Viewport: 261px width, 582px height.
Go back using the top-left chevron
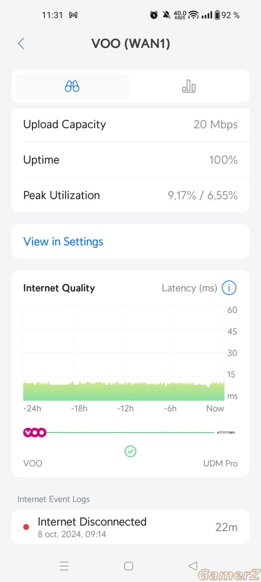(21, 44)
